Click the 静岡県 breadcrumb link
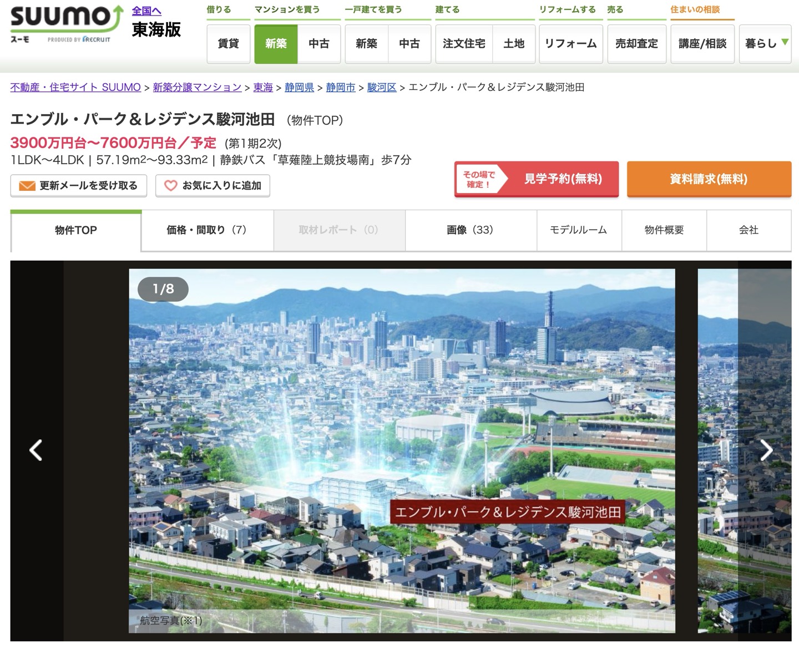The width and height of the screenshot is (799, 650). 299,87
